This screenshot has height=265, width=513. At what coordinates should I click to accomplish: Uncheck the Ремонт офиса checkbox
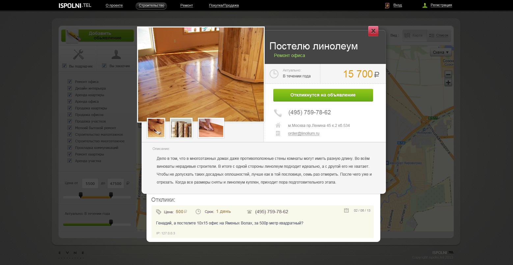[69, 81]
